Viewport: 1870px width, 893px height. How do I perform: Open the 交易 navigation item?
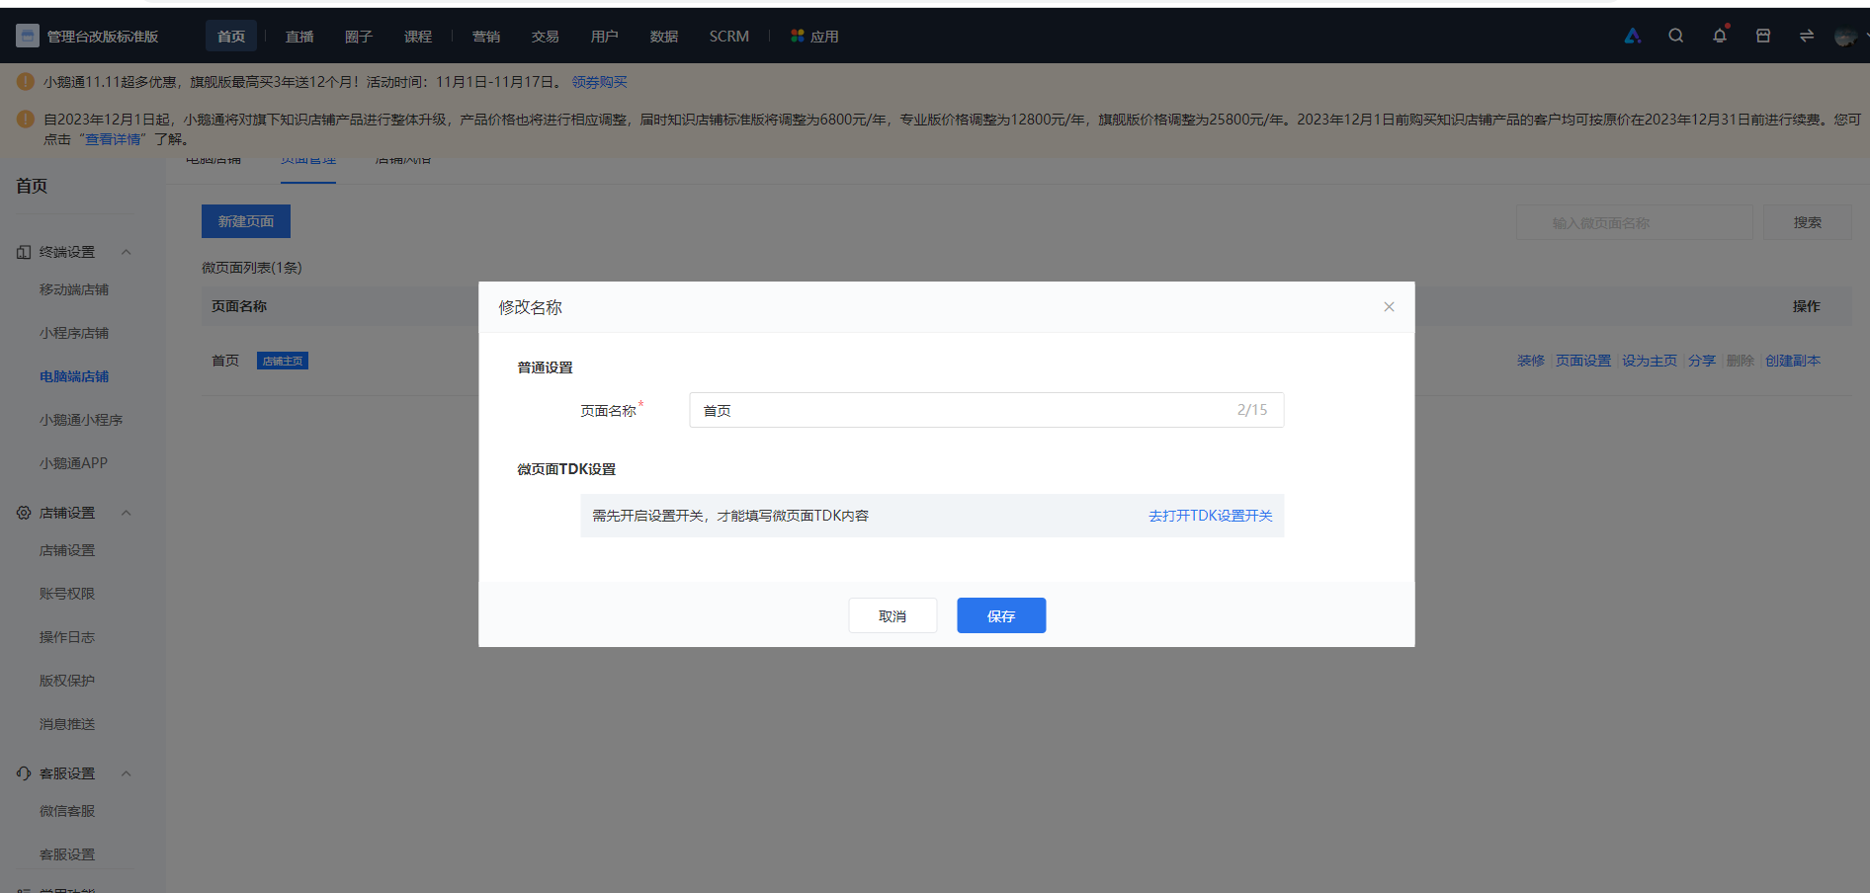point(546,37)
